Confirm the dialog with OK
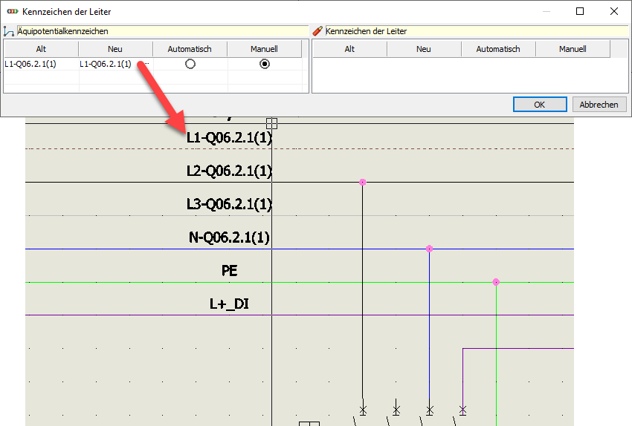 tap(540, 105)
